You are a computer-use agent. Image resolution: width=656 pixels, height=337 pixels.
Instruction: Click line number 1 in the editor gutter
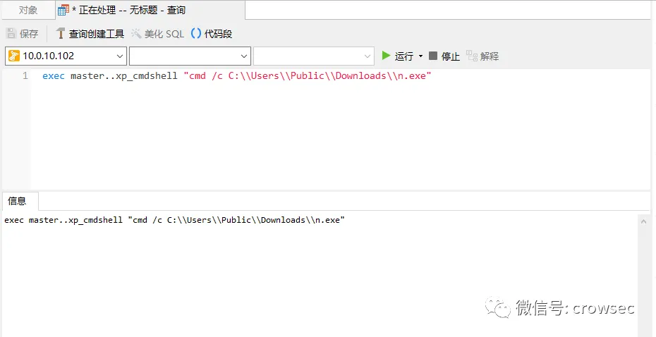[25, 76]
